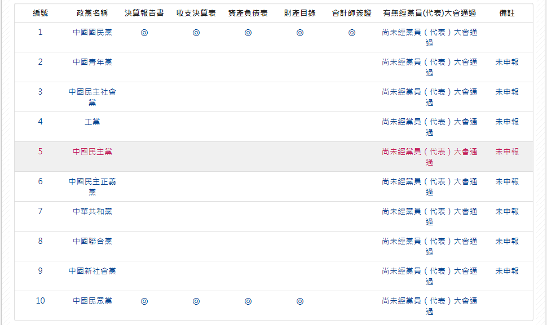Click 中國民眾黨 資產負債表 circle icon

click(248, 301)
